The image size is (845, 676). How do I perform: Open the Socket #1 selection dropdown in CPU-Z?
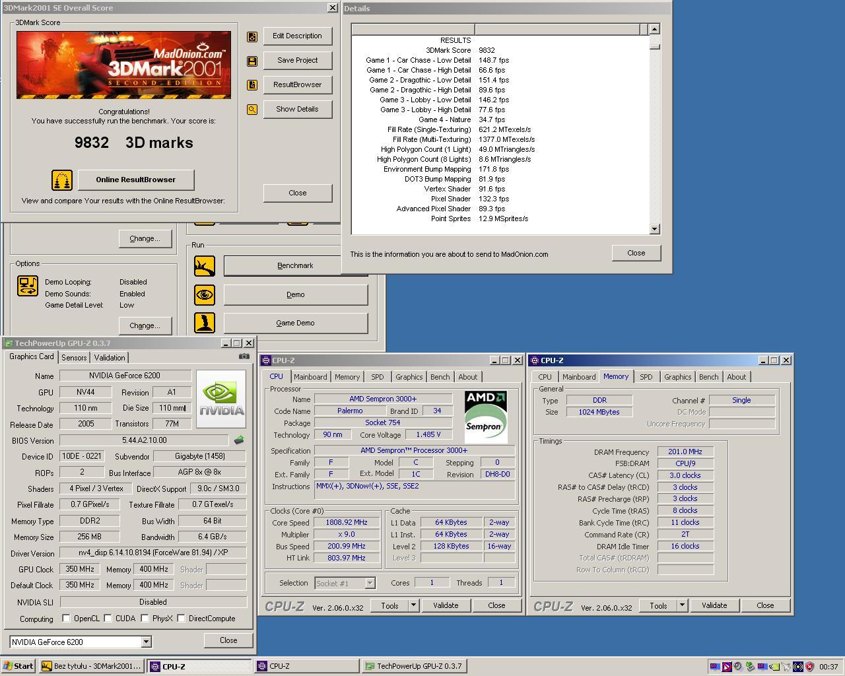(x=368, y=583)
